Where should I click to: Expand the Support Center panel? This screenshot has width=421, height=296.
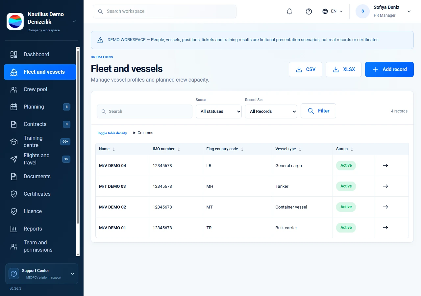click(42, 274)
